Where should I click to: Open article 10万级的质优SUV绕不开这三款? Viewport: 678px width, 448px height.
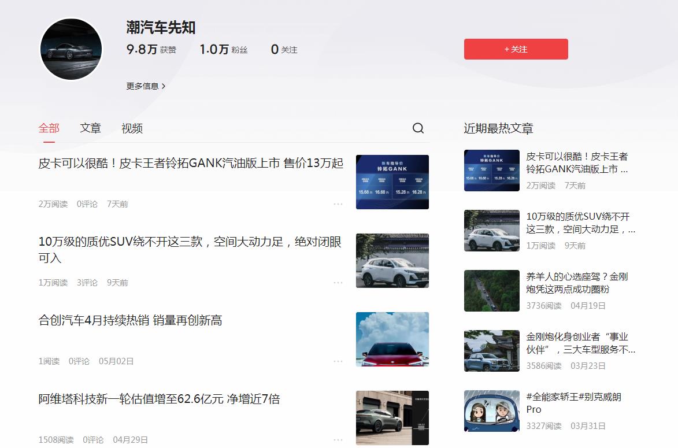click(191, 250)
